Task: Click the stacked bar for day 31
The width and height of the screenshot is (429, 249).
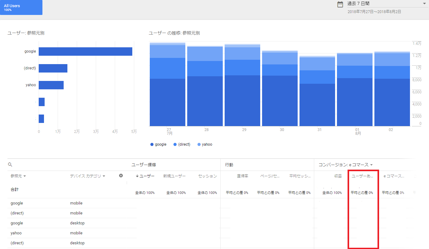Action: (317, 91)
